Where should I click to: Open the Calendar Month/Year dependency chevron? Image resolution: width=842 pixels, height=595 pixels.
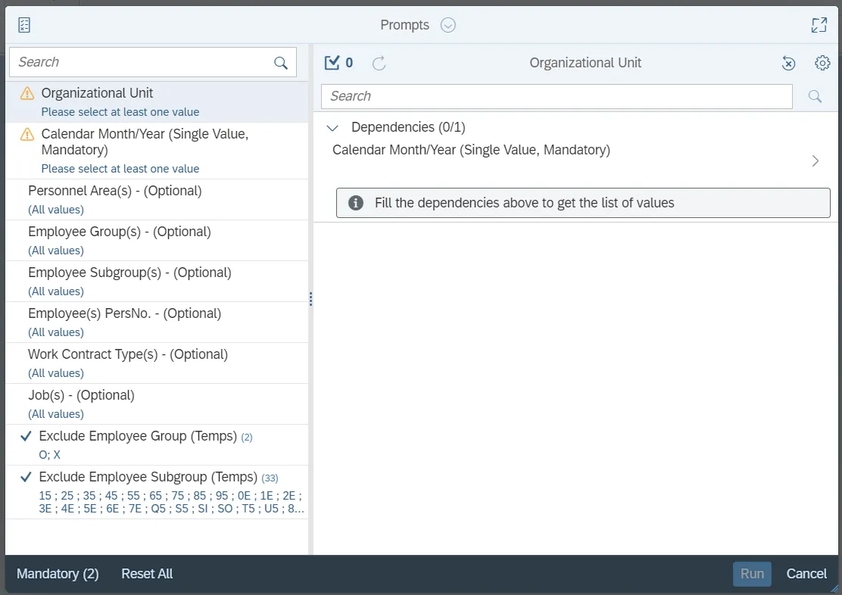coord(815,160)
